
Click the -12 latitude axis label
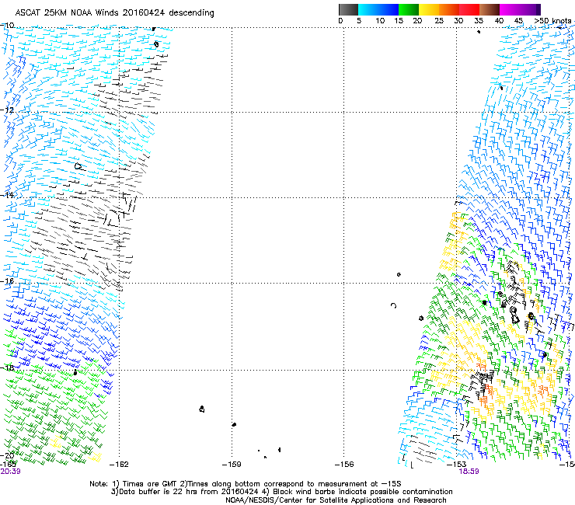click(x=7, y=110)
